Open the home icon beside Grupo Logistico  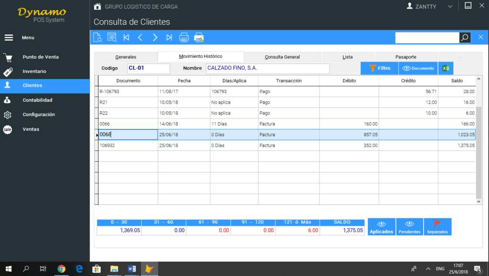[97, 7]
